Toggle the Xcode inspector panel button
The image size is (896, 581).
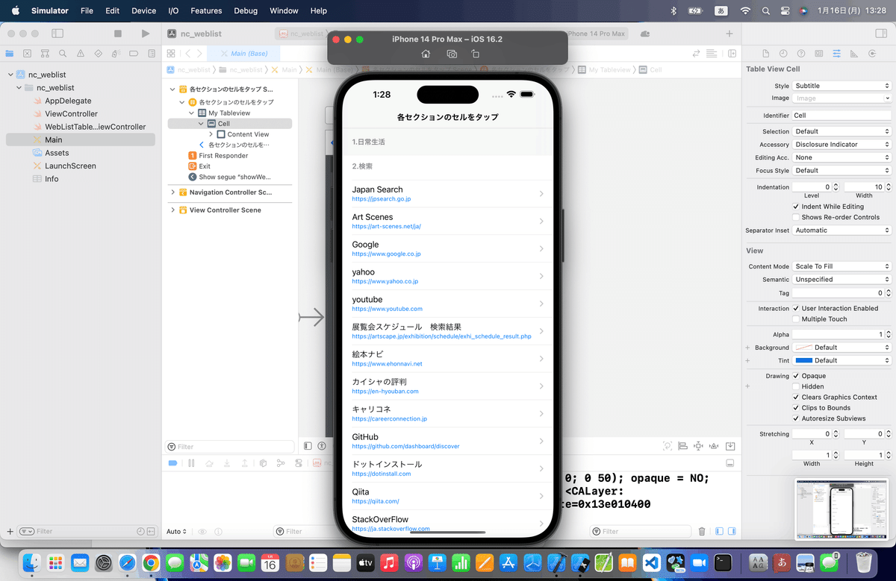pos(880,34)
